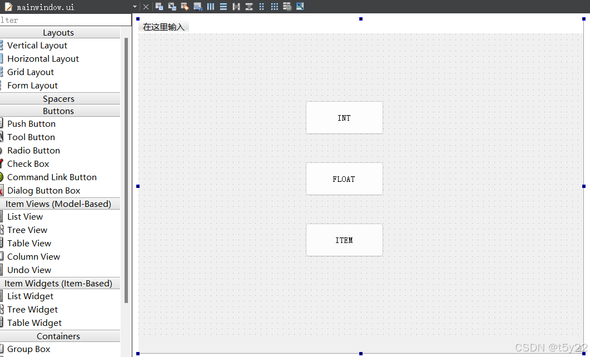Click the mainwindow.ui document file icon

coord(8,7)
